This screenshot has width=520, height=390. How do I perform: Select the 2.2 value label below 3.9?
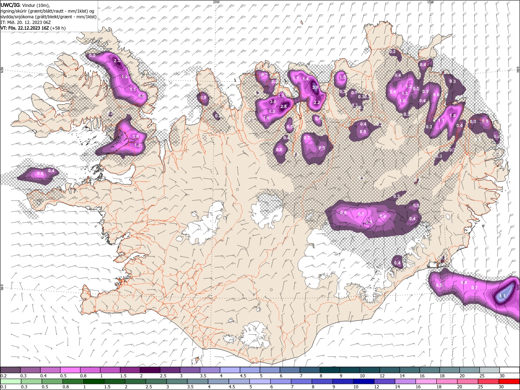317,103
